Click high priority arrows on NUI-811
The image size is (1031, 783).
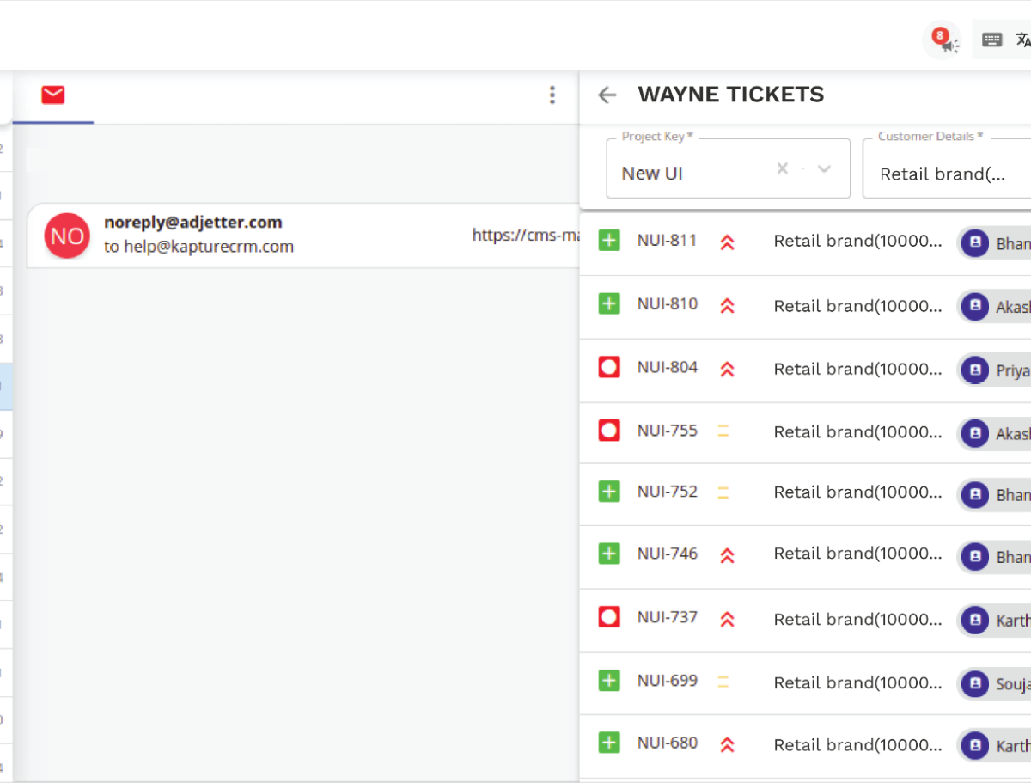coord(727,242)
